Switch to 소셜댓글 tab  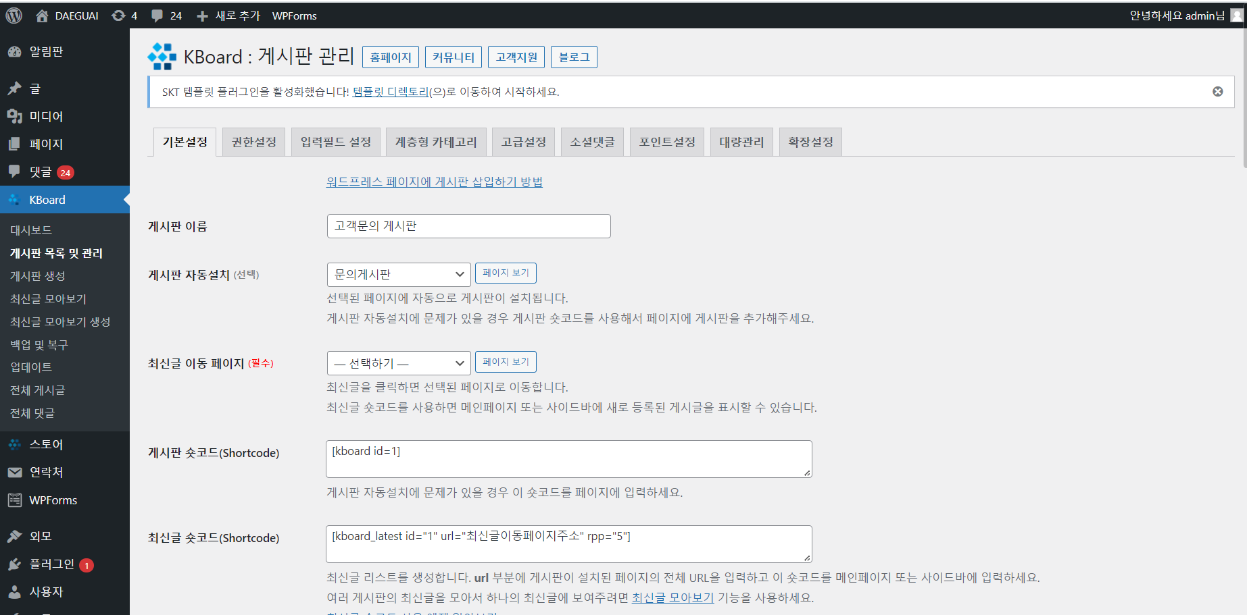pos(593,142)
